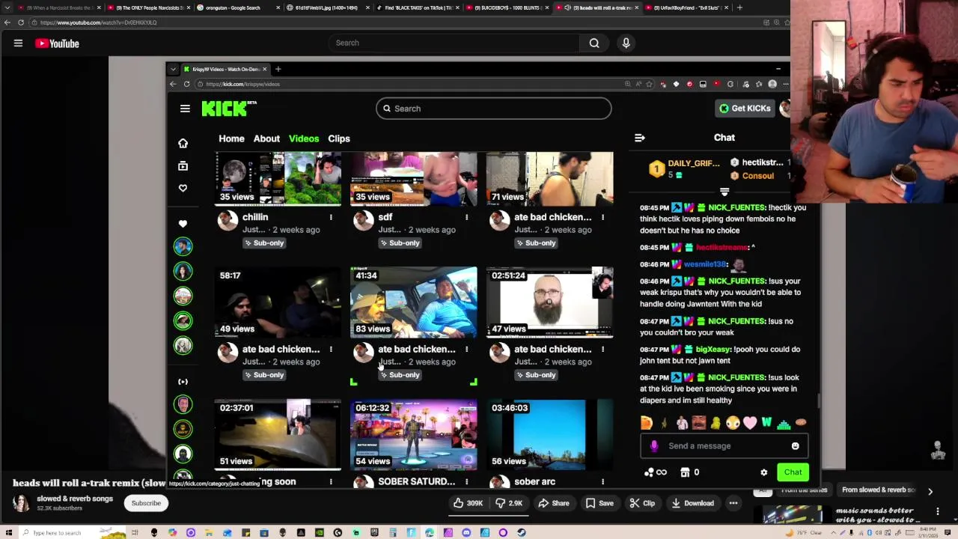This screenshot has height=539, width=958.
Task: Click into the Send a message field
Action: [x=724, y=446]
